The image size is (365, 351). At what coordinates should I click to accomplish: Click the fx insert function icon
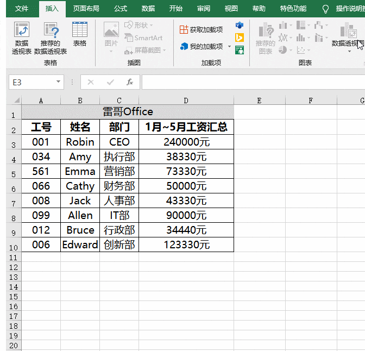(130, 82)
